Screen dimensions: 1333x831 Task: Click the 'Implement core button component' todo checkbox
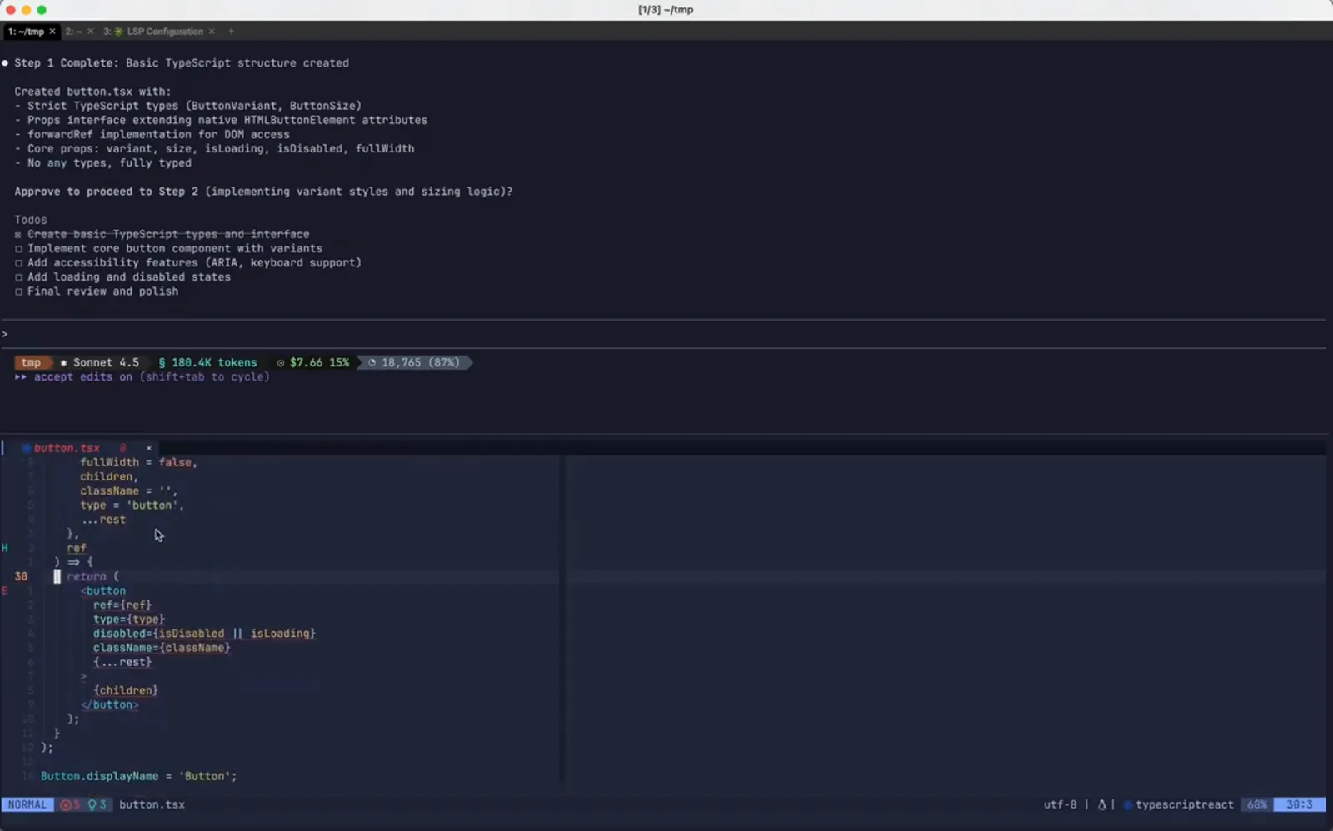[x=18, y=249]
